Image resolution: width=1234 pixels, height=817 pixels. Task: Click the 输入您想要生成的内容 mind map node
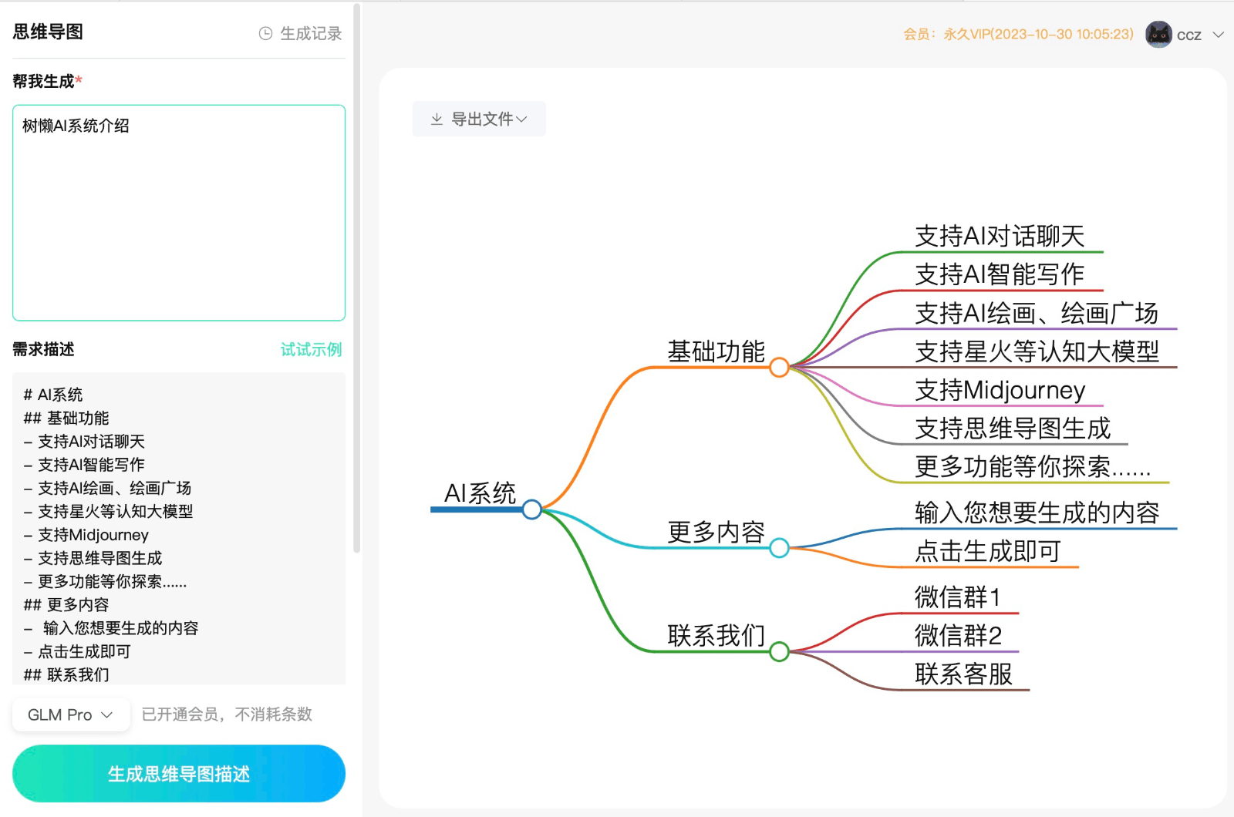[x=1037, y=513]
